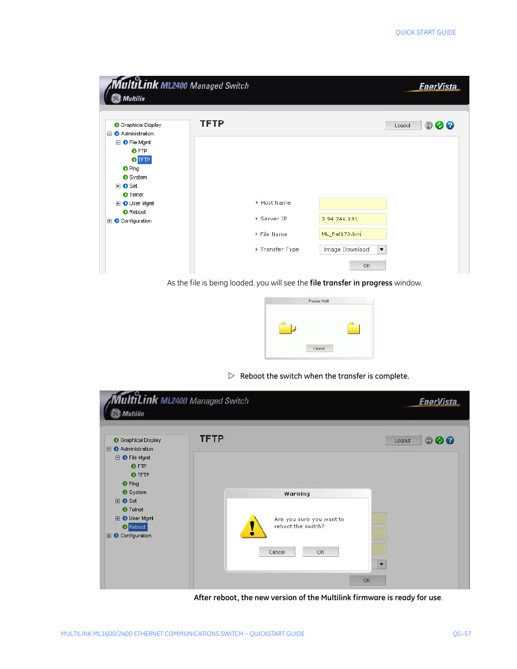Viewport: 517px width, 669px height.
Task: Click the yellow warning triangle icon
Action: tap(253, 527)
